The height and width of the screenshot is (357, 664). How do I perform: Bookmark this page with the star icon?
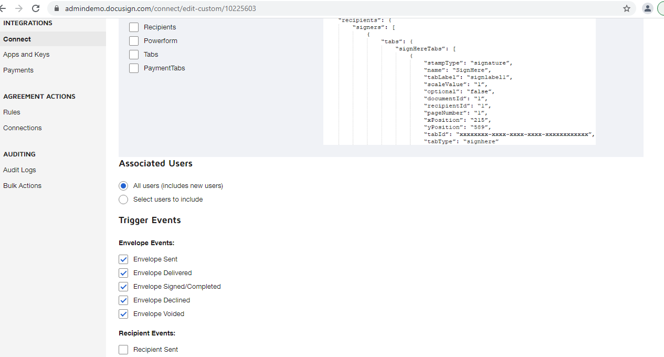tap(626, 8)
